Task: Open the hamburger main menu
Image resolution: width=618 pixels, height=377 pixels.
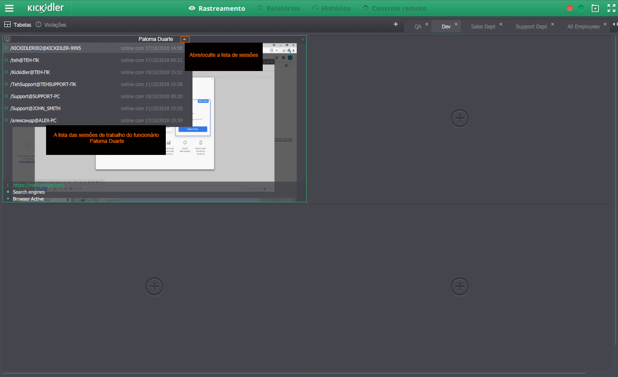Action: [x=9, y=8]
